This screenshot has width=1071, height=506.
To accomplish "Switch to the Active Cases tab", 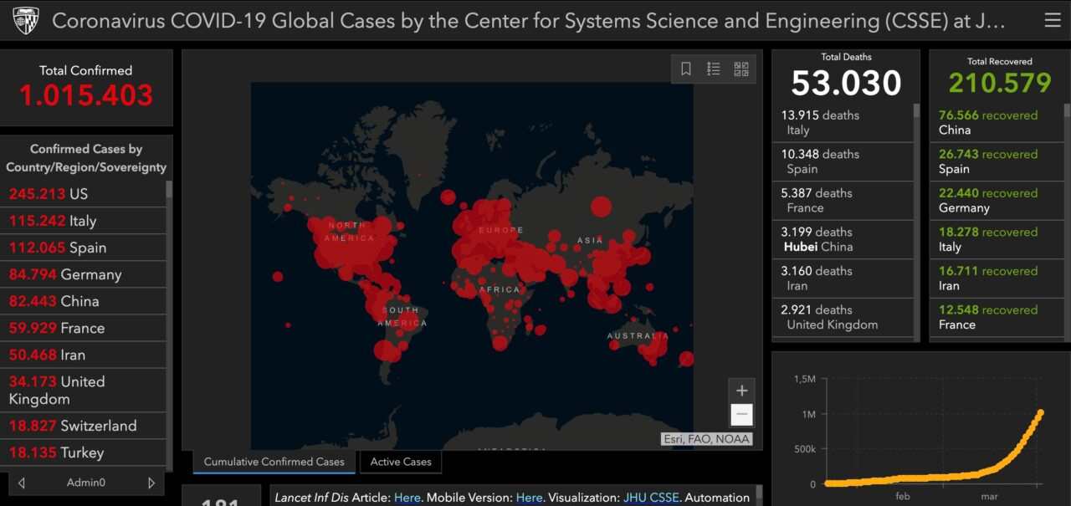I will (x=401, y=462).
